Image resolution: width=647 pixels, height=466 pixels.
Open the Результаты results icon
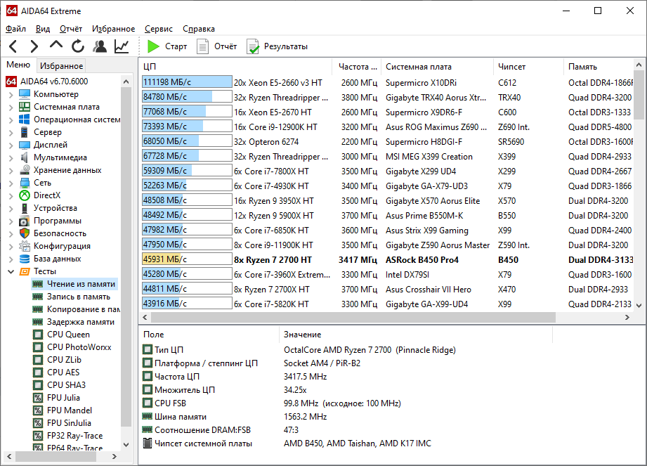[252, 46]
